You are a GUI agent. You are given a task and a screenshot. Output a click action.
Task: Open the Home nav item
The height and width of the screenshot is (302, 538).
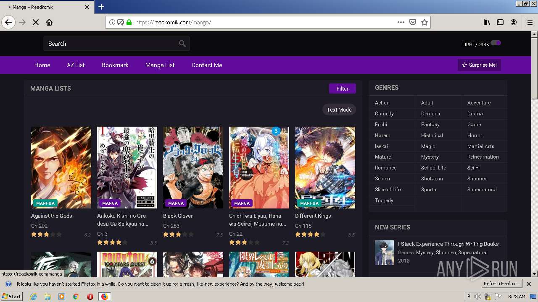click(42, 65)
